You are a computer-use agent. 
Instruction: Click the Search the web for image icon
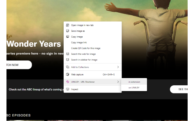pos(68,54)
